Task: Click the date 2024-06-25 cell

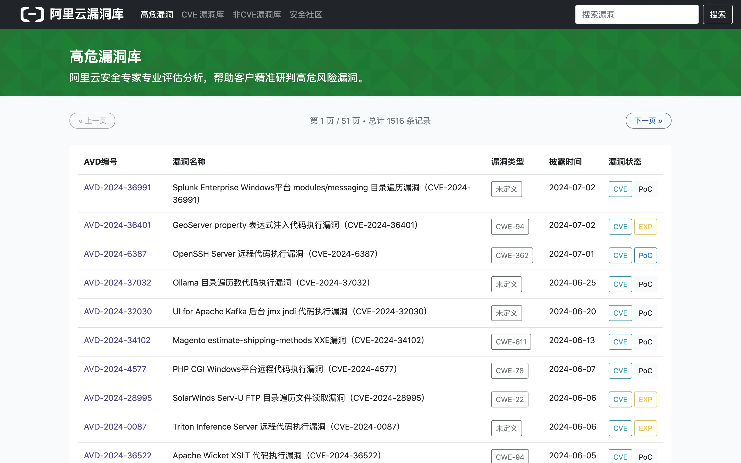Action: coord(572,283)
